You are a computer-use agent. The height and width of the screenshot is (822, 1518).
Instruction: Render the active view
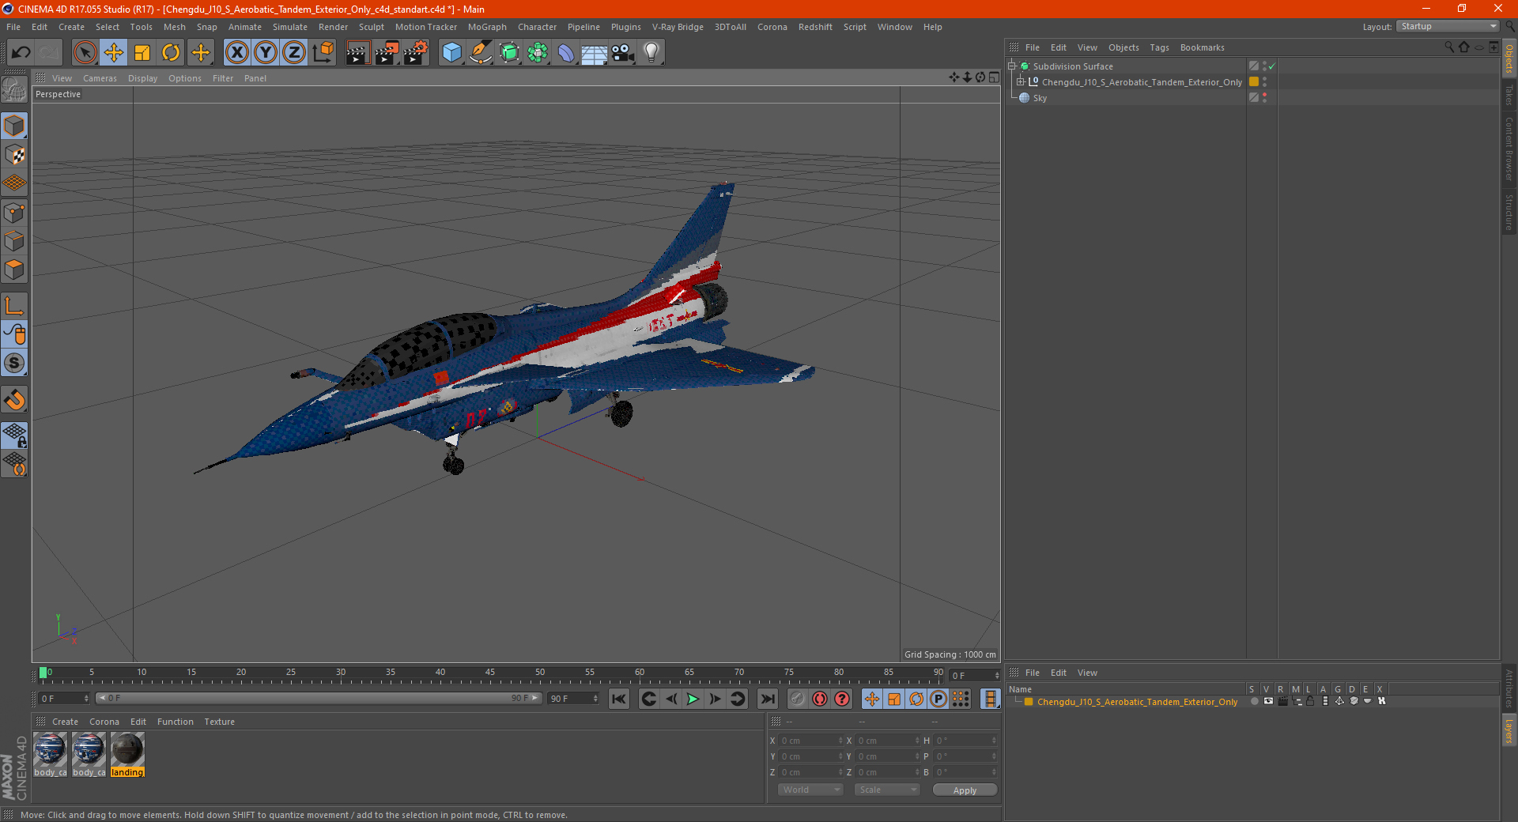click(357, 53)
